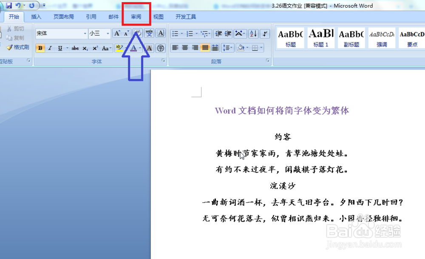Image resolution: width=425 pixels, height=259 pixels.
Task: Toggle bold formatting off
Action: [x=40, y=48]
